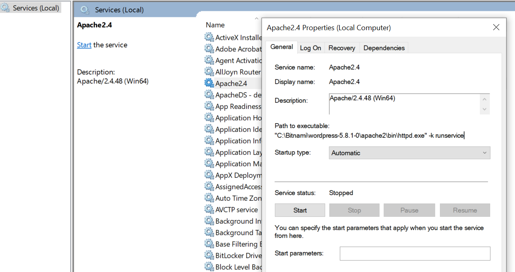
Task: Click the App Readiness service gear icon
Action: (x=209, y=106)
